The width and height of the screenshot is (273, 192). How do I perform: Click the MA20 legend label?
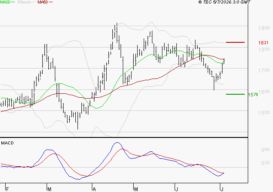tap(5, 2)
